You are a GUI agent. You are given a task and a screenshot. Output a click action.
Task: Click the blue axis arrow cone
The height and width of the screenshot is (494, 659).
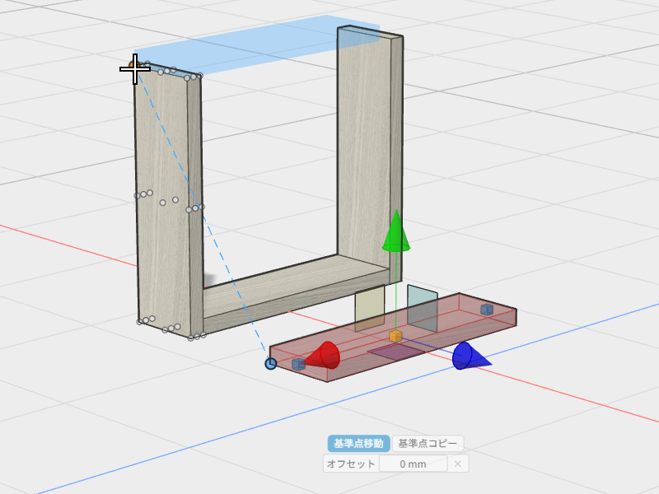click(x=471, y=357)
